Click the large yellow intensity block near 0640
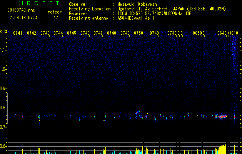 point(222,149)
